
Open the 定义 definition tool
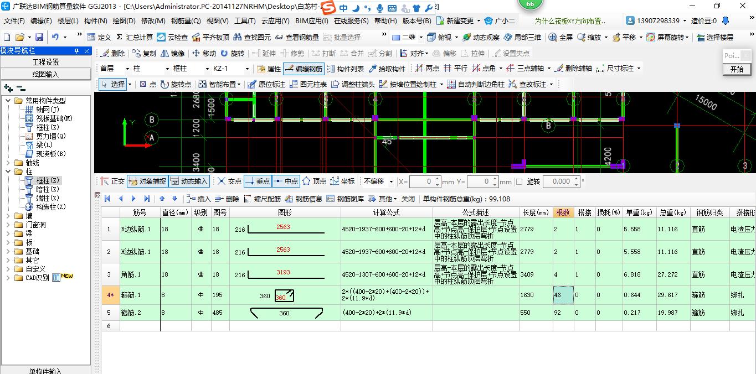99,37
